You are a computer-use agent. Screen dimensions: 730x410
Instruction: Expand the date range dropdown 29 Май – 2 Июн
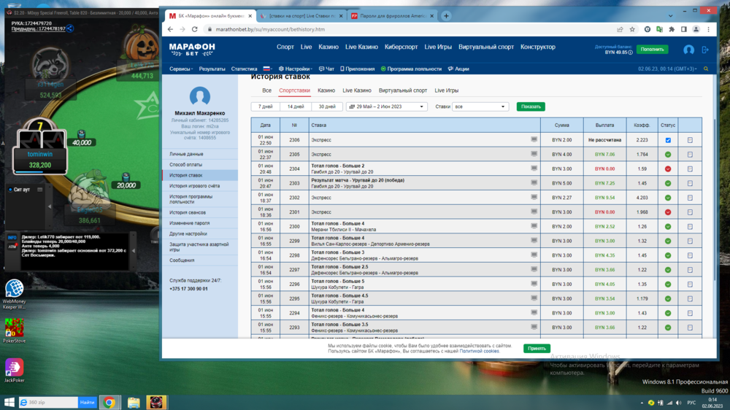[386, 107]
